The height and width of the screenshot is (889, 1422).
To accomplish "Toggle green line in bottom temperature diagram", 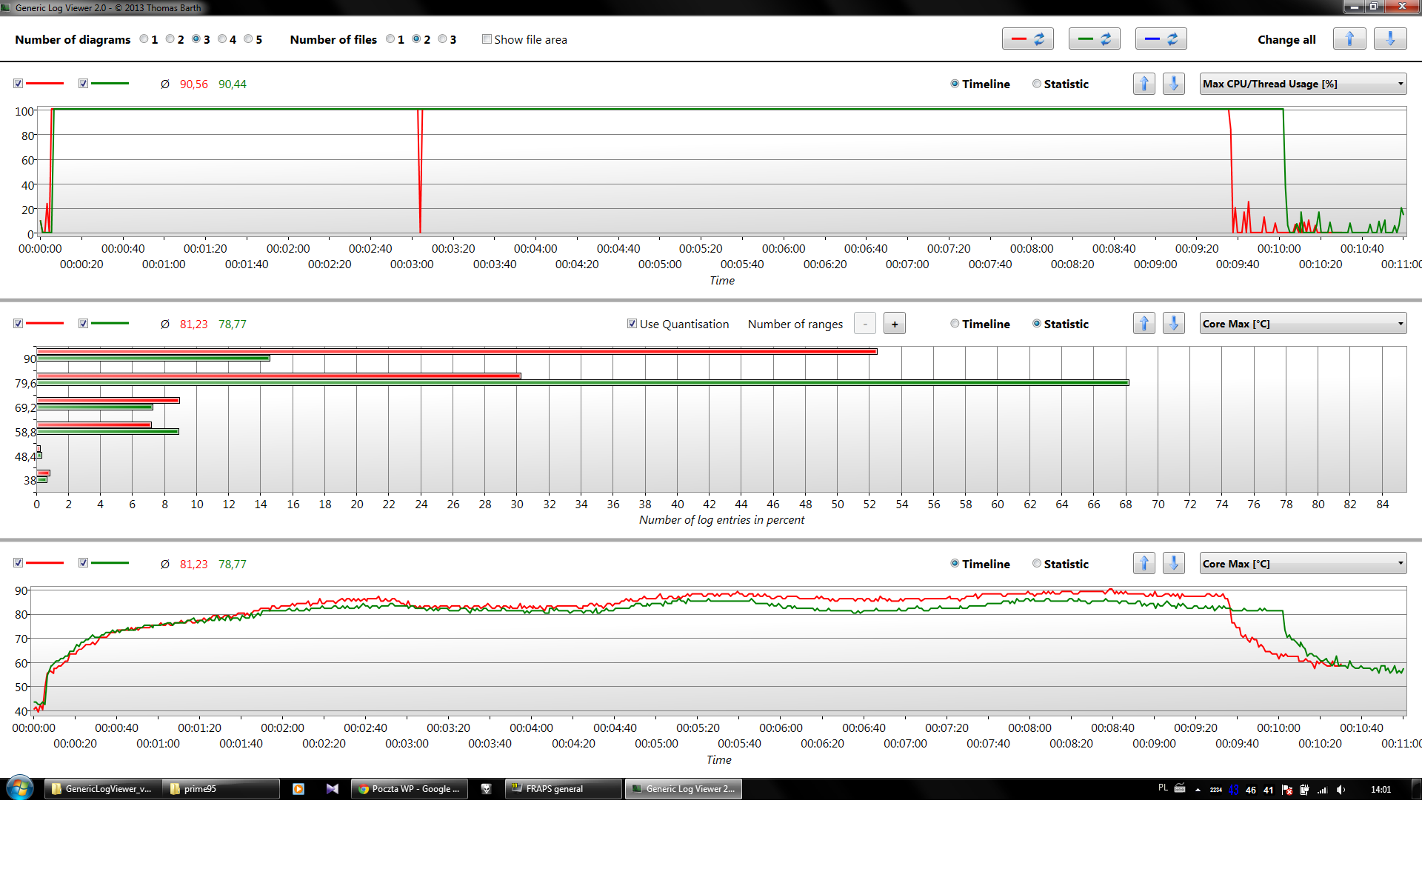I will click(83, 563).
